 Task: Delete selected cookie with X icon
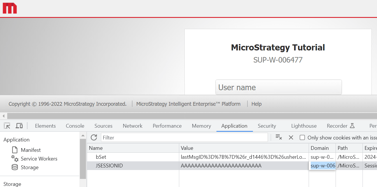click(291, 137)
